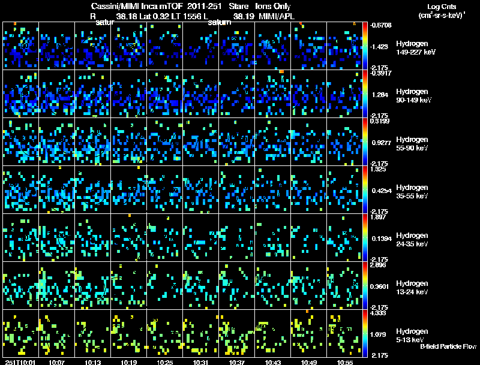Click the B-field Particle Flow label
This screenshot has width=480, height=365.
click(448, 346)
